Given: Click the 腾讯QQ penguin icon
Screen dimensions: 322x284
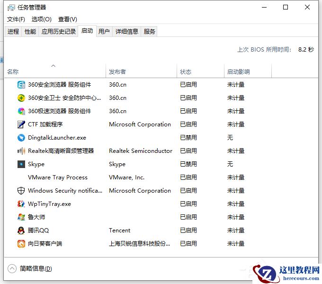Looking at the screenshot, I should (21, 231).
